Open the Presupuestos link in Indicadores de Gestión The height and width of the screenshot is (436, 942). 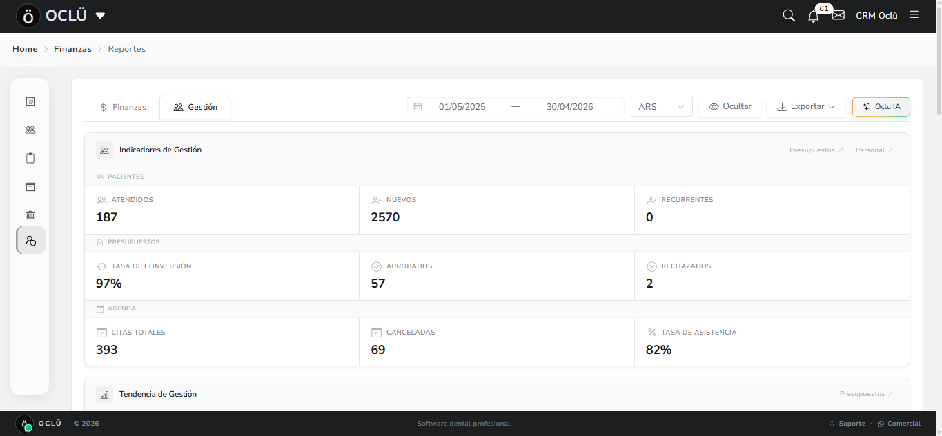click(816, 150)
